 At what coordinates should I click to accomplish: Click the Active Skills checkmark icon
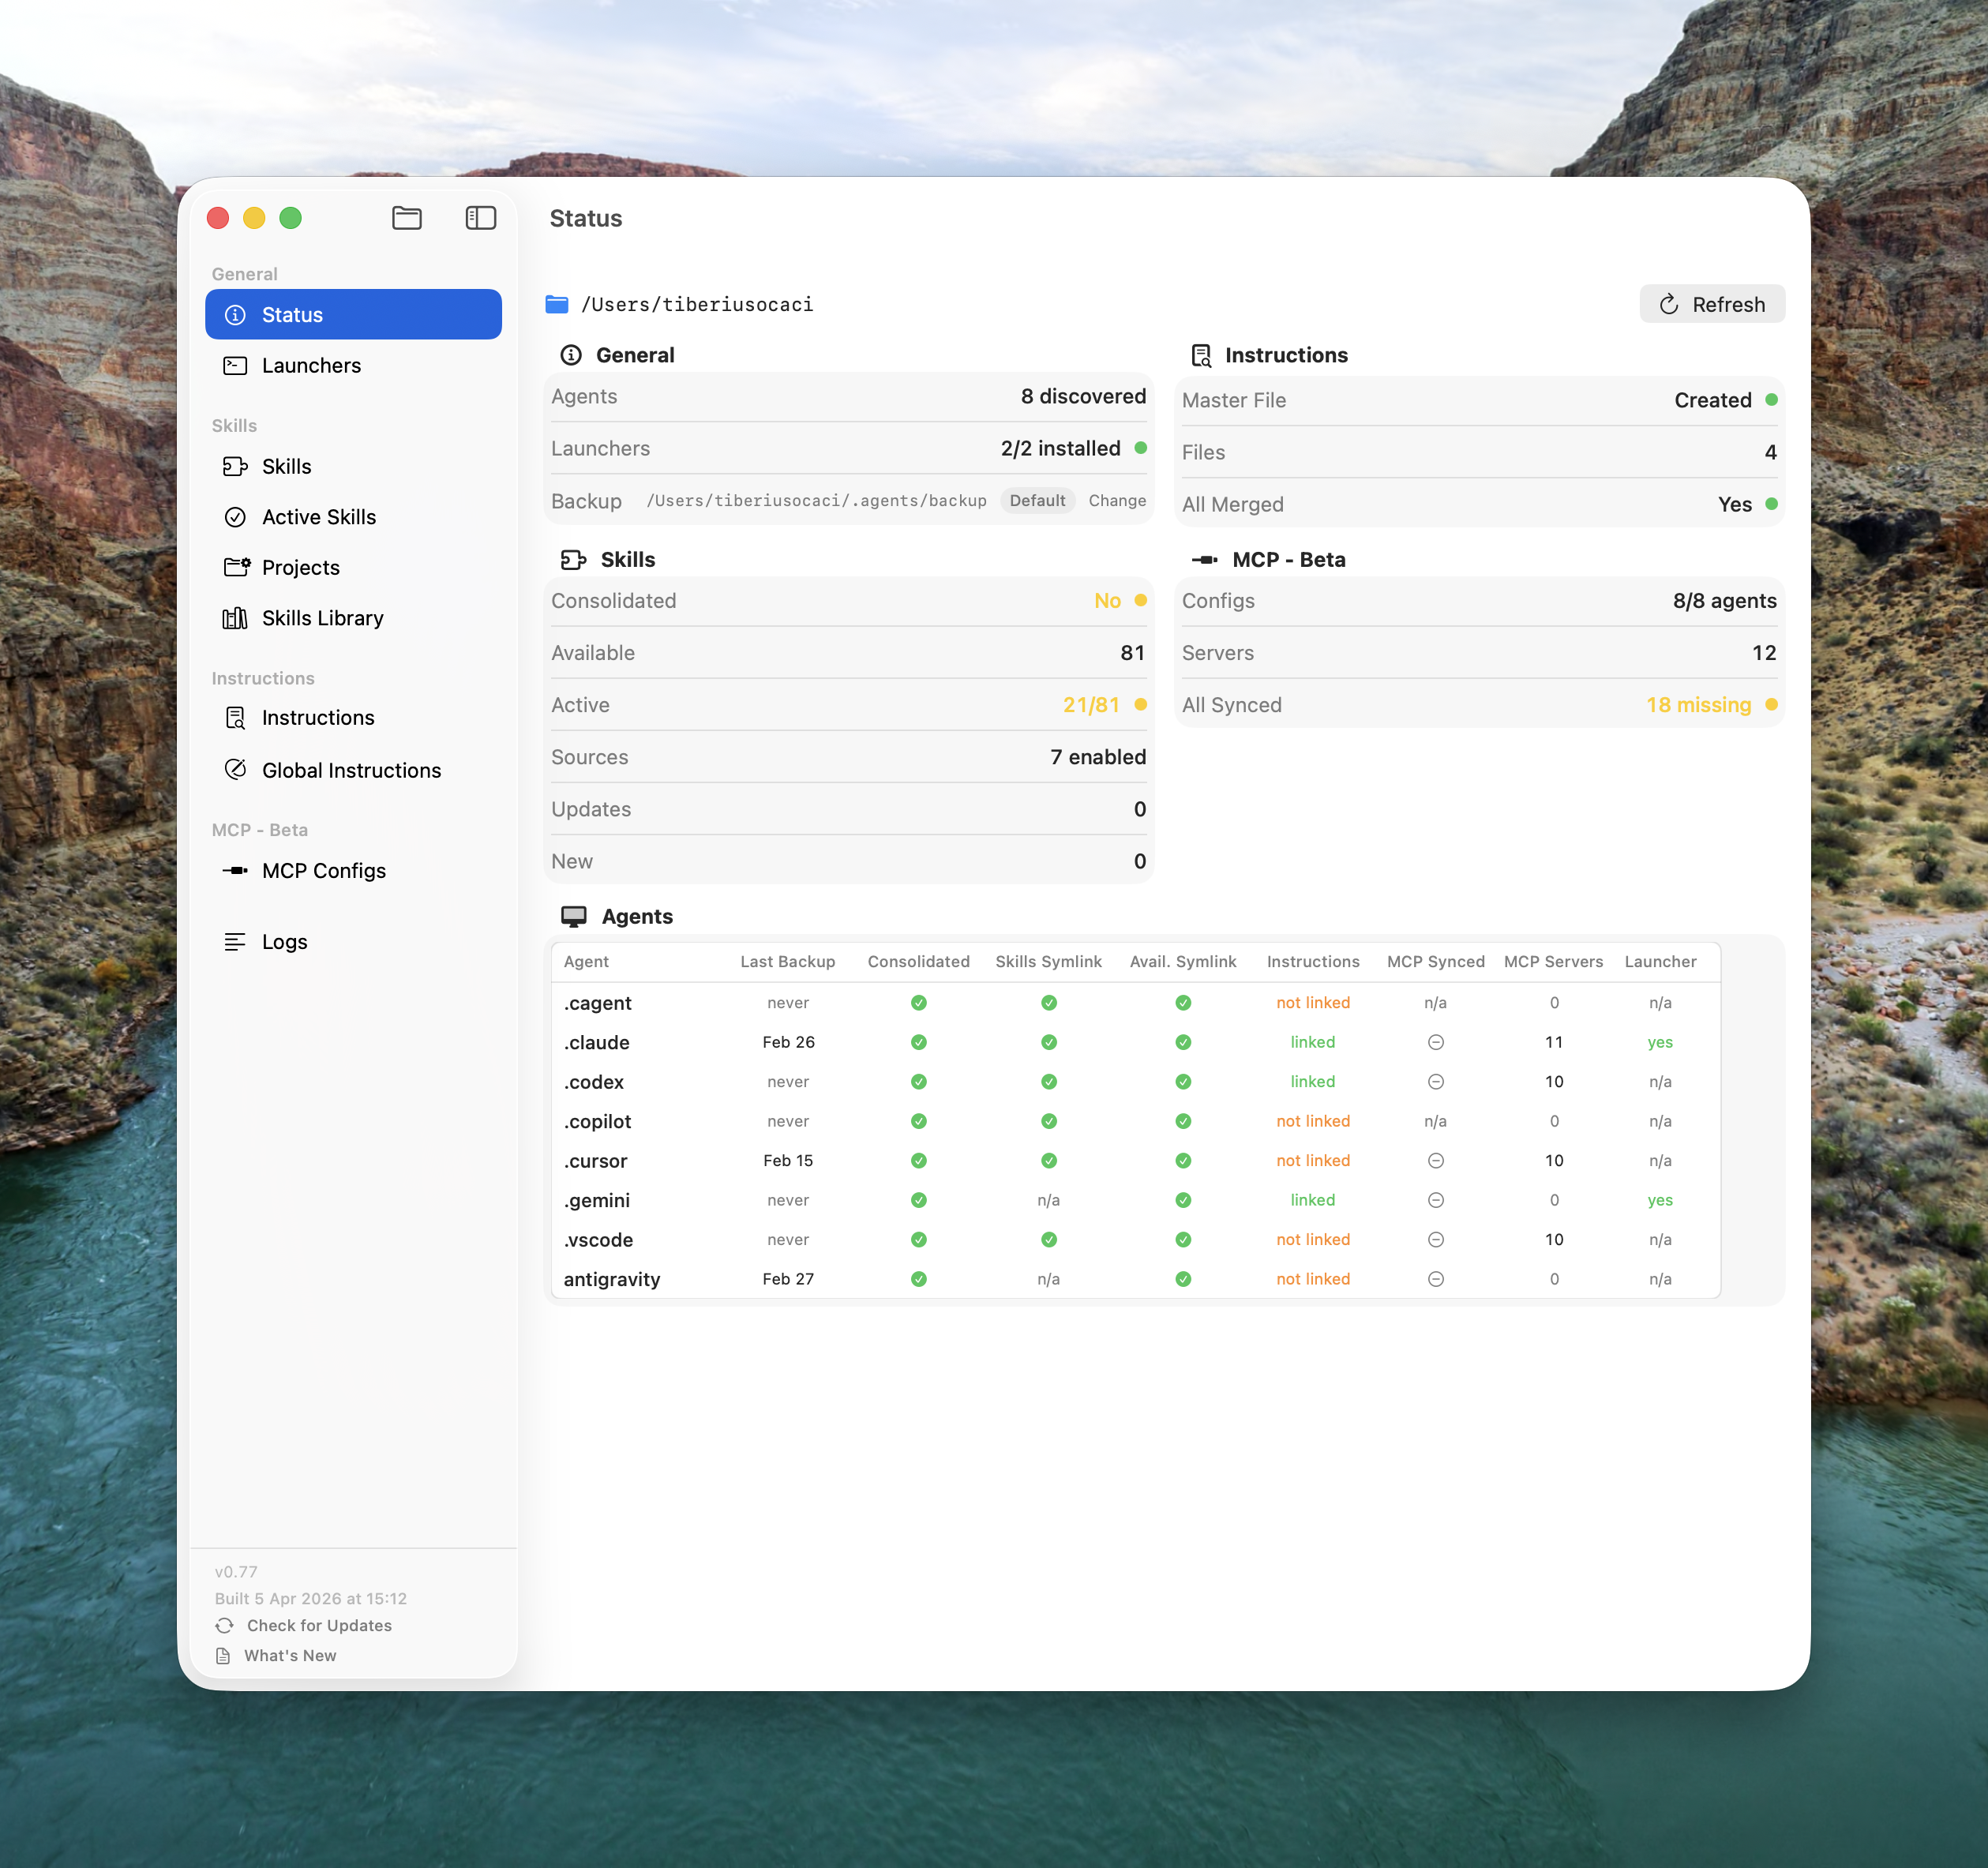pos(236,517)
